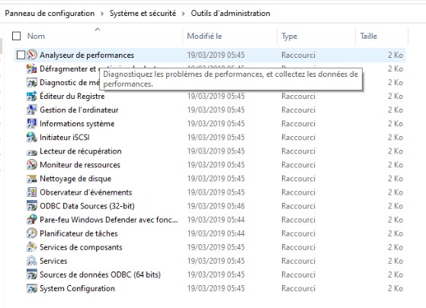Screen dimensions: 426x308
Task: Expand chevron after Panneau de configuration
Action: point(102,14)
